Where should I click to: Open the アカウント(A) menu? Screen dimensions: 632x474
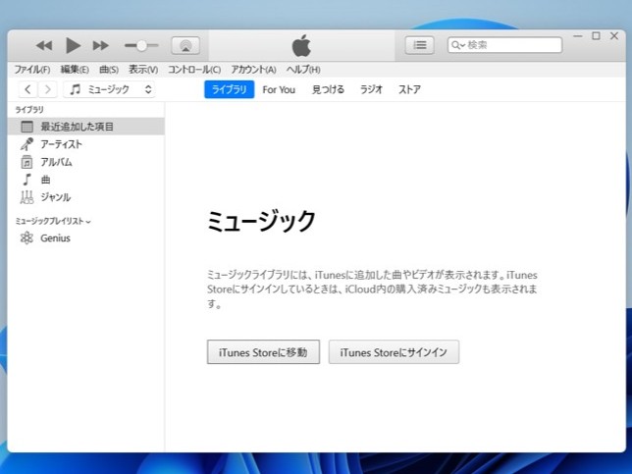(x=253, y=70)
